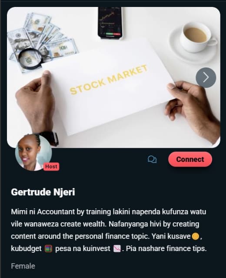Image resolution: width=226 pixels, height=278 pixels.
Task: Click the magnifying glass over the banknotes
Action: point(30,59)
